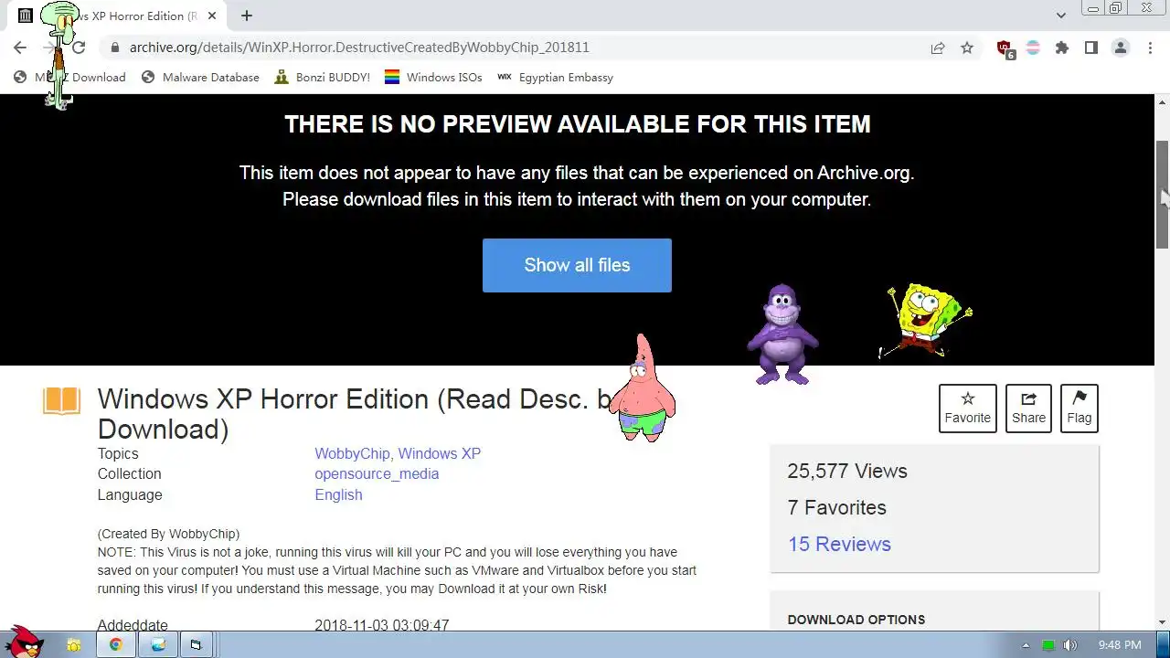Image resolution: width=1170 pixels, height=658 pixels.
Task: Click the orange book icon beside title
Action: [61, 401]
